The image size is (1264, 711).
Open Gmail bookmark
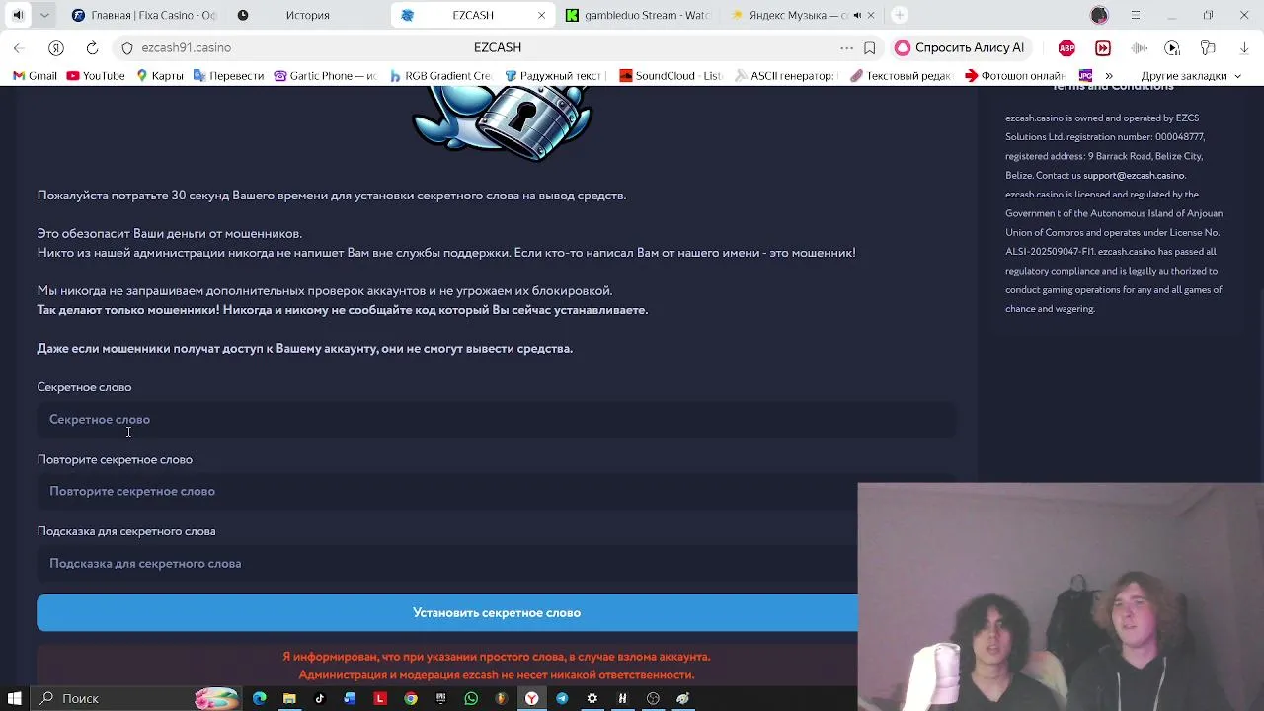[x=35, y=76]
